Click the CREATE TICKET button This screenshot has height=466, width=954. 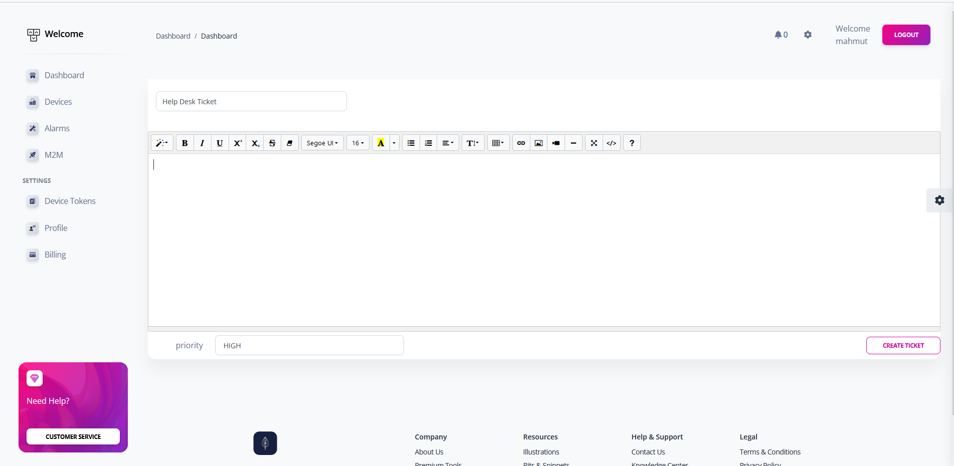click(903, 345)
